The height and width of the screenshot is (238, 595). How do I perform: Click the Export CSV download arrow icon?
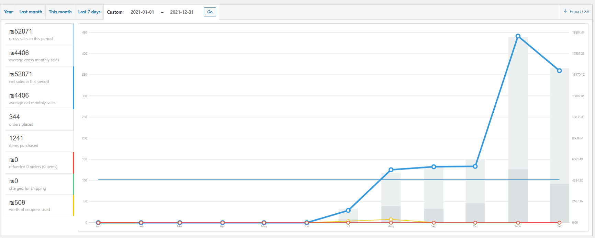coord(565,11)
